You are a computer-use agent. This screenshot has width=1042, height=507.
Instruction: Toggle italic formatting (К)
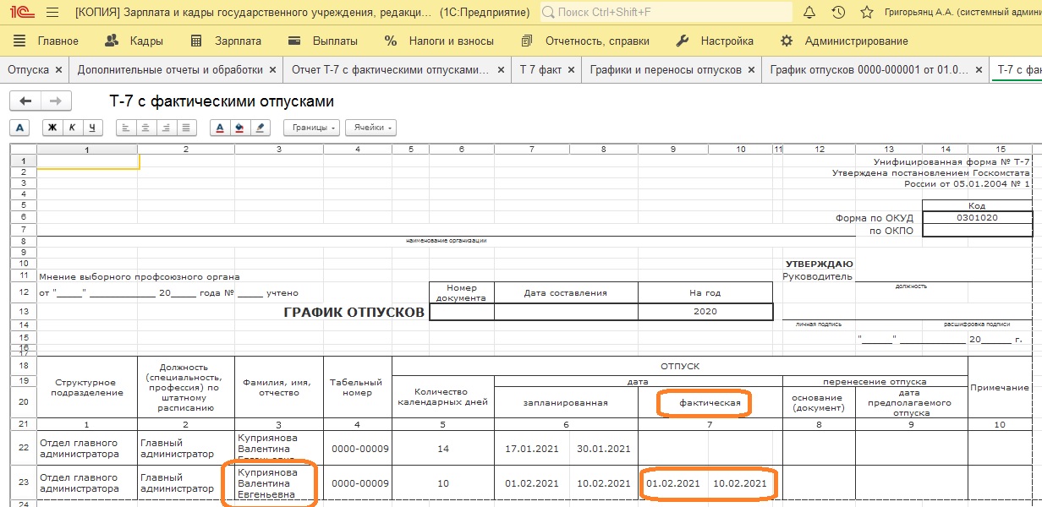click(72, 128)
